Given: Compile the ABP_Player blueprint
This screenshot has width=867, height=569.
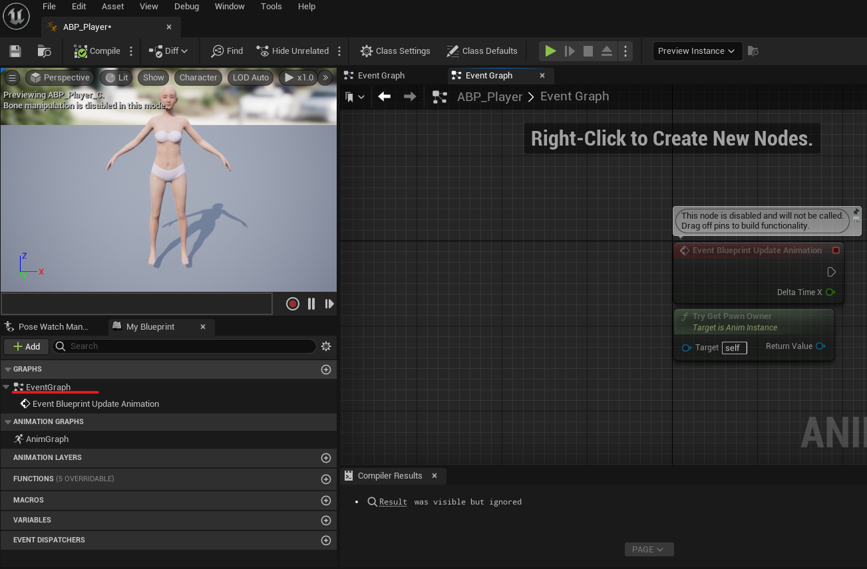Looking at the screenshot, I should [x=97, y=51].
